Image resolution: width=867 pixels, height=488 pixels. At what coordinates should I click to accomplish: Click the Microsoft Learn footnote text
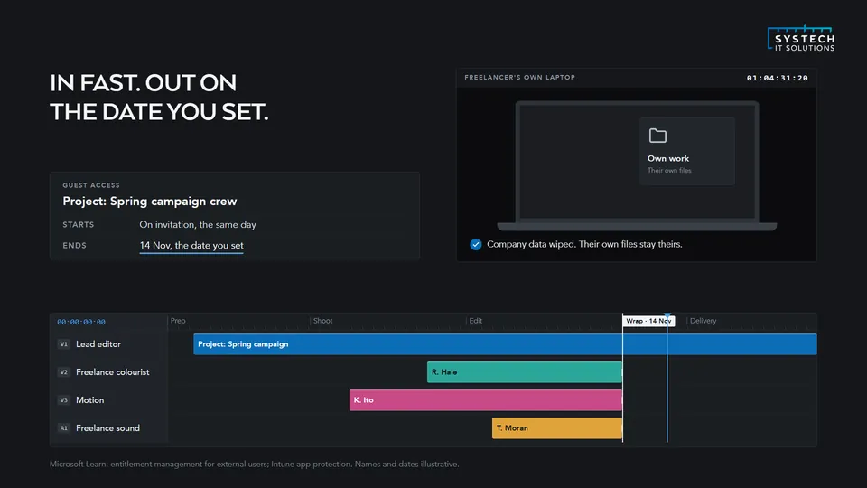click(255, 465)
